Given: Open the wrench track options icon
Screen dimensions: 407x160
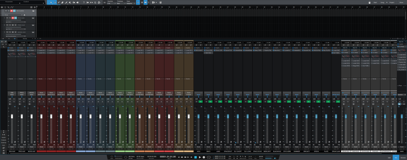Looking at the screenshot, I should tap(8, 7).
